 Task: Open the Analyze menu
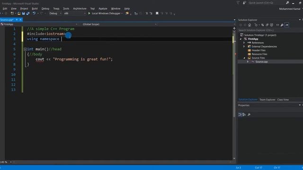[x=103, y=8]
